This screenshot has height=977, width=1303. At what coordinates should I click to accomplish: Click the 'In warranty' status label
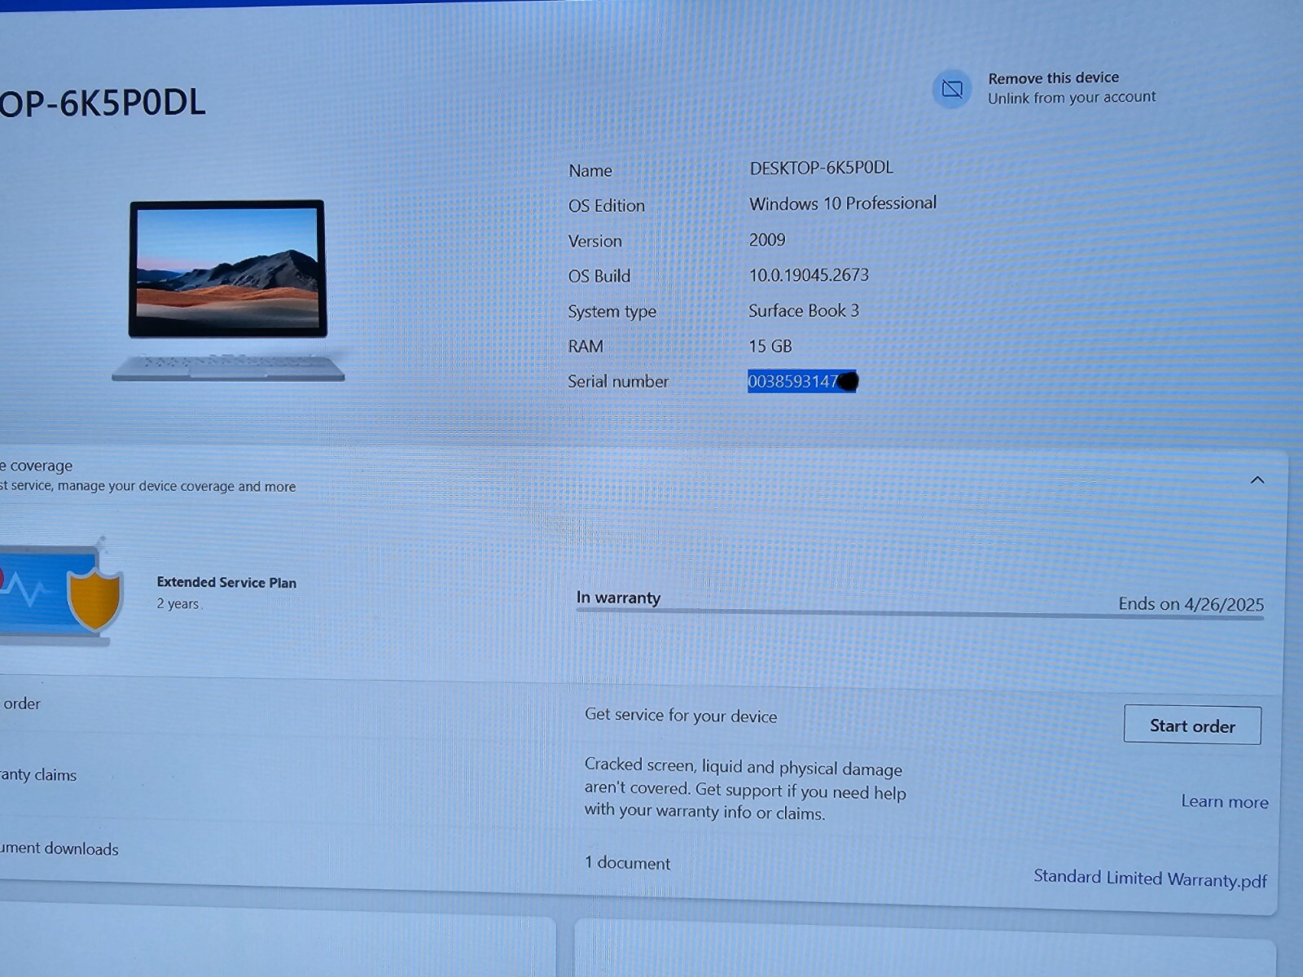coord(618,598)
